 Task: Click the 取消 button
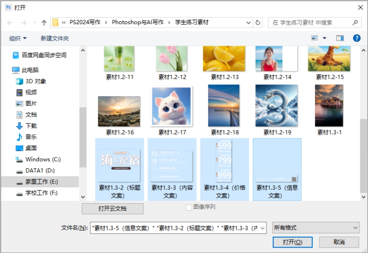click(339, 242)
